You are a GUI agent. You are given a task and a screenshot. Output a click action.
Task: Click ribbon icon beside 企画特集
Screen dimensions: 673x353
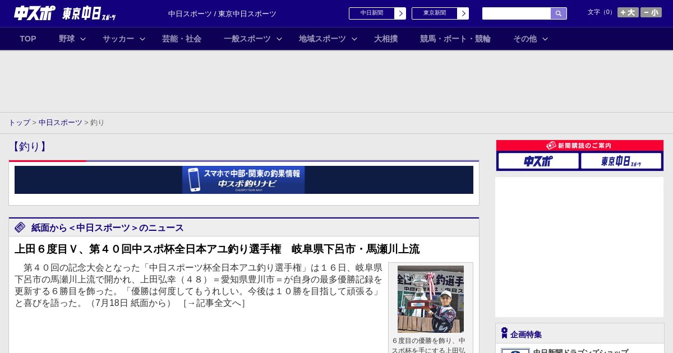coord(504,333)
